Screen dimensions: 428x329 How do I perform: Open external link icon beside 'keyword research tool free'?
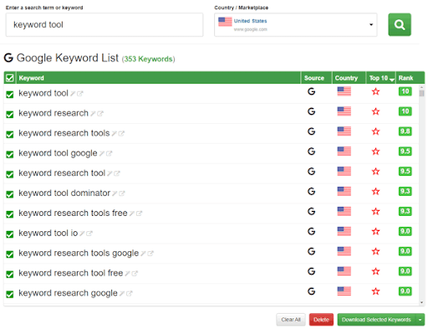click(135, 274)
